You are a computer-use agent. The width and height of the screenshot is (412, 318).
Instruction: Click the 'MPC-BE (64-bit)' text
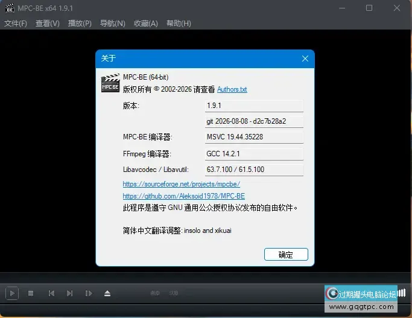pyautogui.click(x=145, y=77)
